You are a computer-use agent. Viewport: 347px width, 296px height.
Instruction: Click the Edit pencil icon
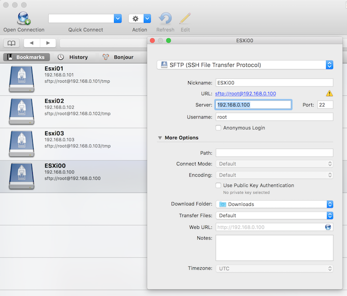[185, 18]
